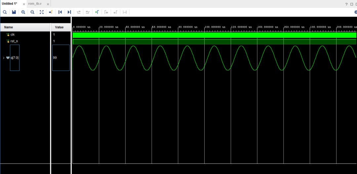Zoom in on the waveform
The image size is (357, 174).
coord(23,12)
